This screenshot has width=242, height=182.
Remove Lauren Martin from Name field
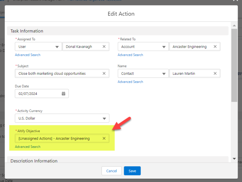(x=215, y=73)
